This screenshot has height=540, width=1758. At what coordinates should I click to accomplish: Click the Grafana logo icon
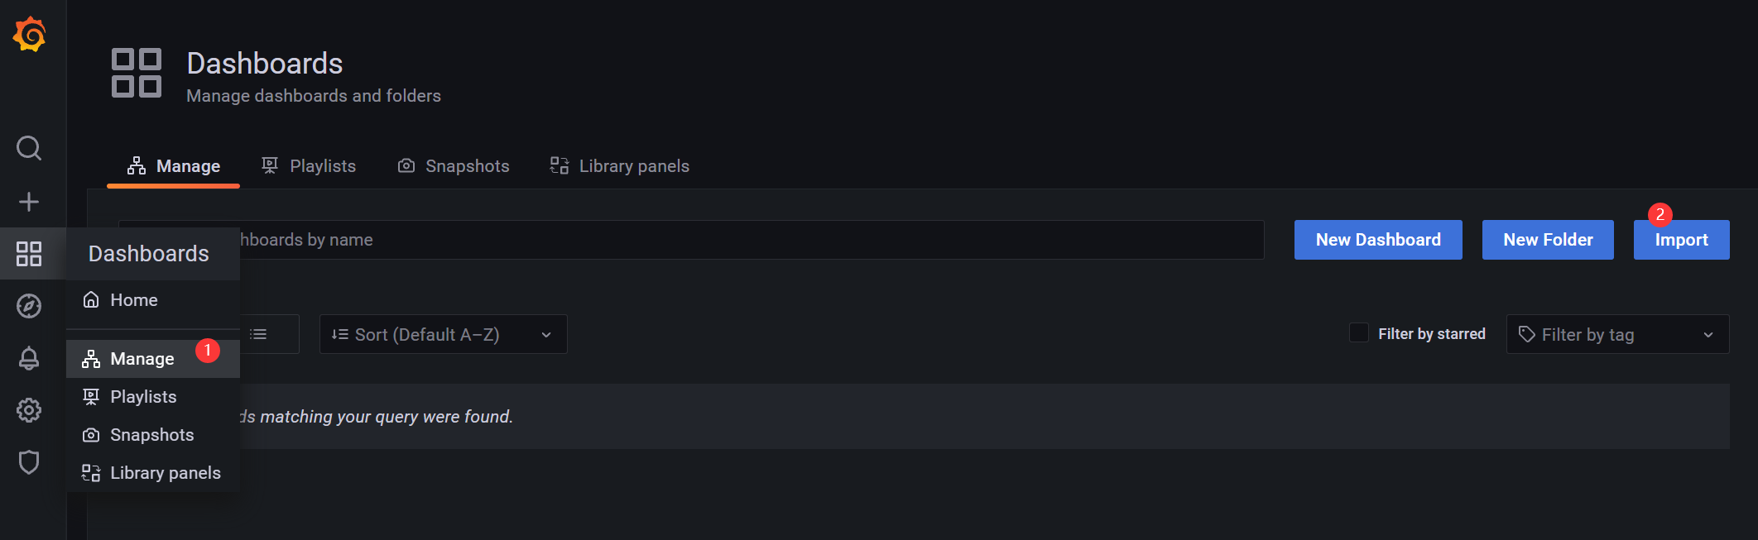coord(30,35)
